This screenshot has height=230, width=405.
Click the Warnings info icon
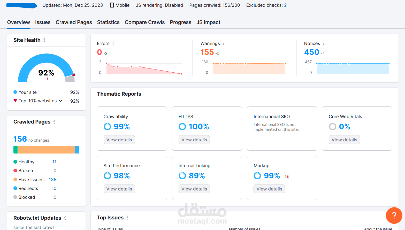[x=224, y=43]
